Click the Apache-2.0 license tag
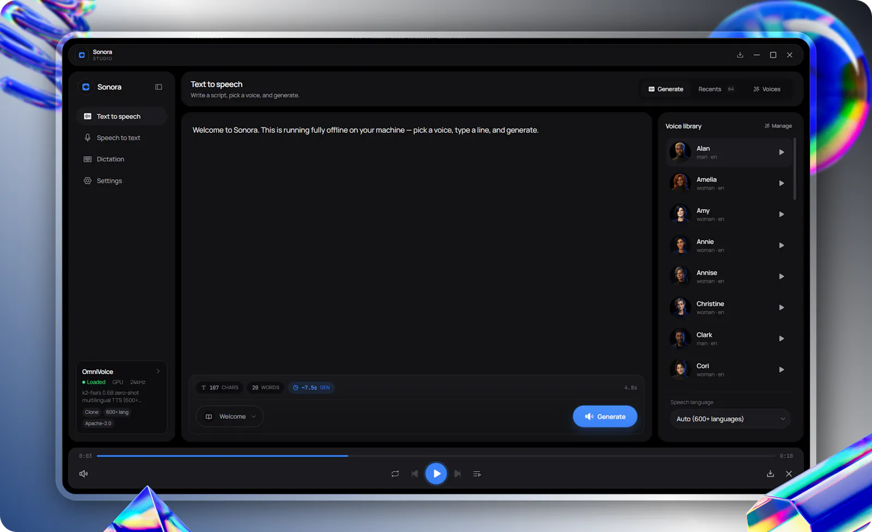872x532 pixels. (98, 424)
